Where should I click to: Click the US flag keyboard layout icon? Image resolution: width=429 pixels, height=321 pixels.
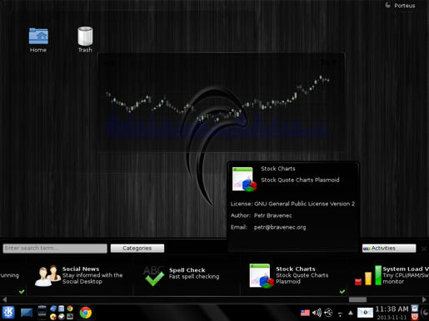[305, 313]
